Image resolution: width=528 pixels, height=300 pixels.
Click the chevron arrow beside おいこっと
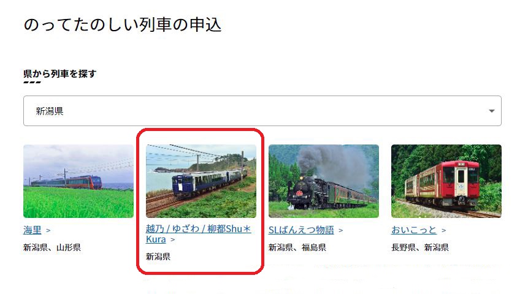coord(444,231)
